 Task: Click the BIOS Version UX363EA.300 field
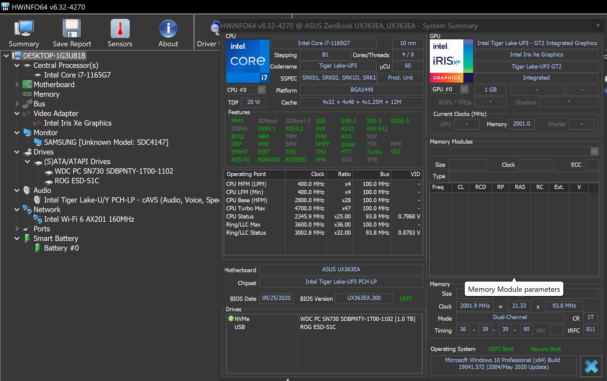[364, 298]
